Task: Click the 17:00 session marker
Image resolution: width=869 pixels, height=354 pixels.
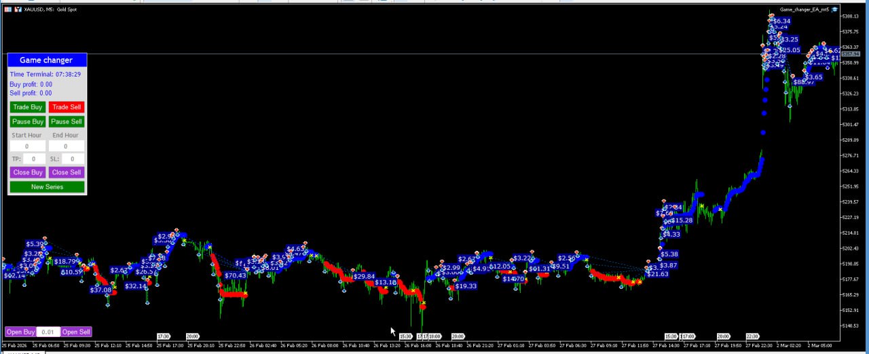Action: (x=688, y=336)
